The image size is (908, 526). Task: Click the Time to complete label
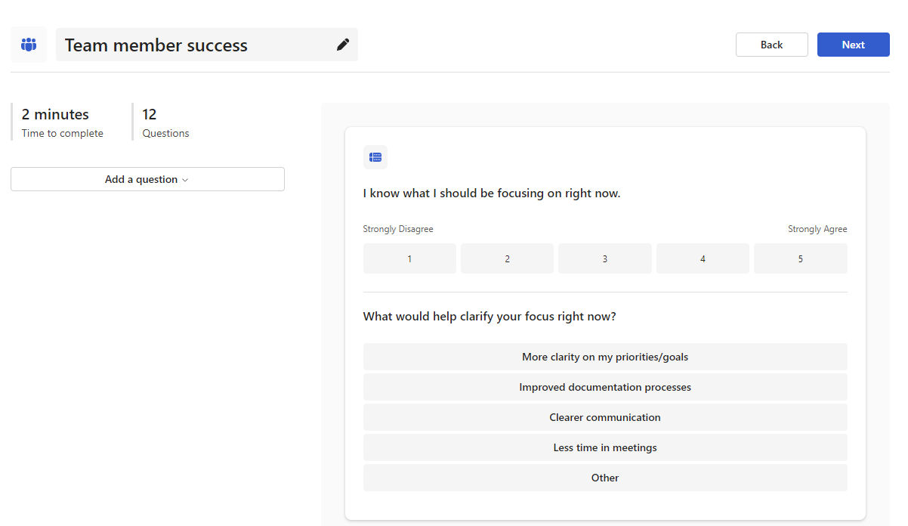click(63, 134)
